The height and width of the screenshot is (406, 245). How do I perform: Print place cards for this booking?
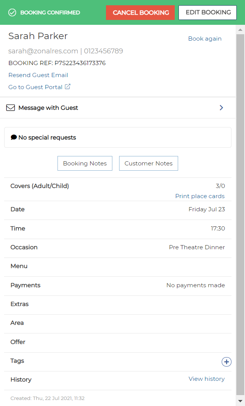coord(200,196)
